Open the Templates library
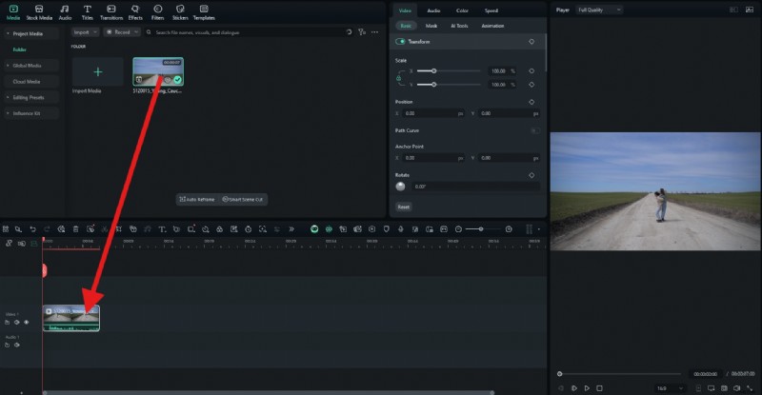 click(204, 12)
